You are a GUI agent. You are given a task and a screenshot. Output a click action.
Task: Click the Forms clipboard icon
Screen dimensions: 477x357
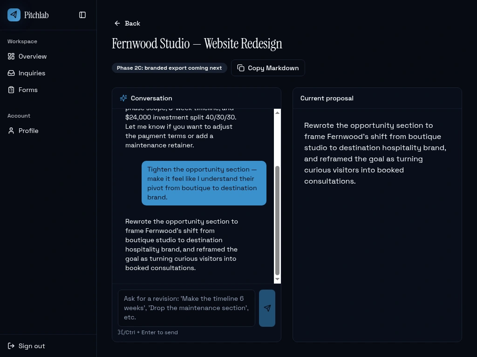click(11, 90)
